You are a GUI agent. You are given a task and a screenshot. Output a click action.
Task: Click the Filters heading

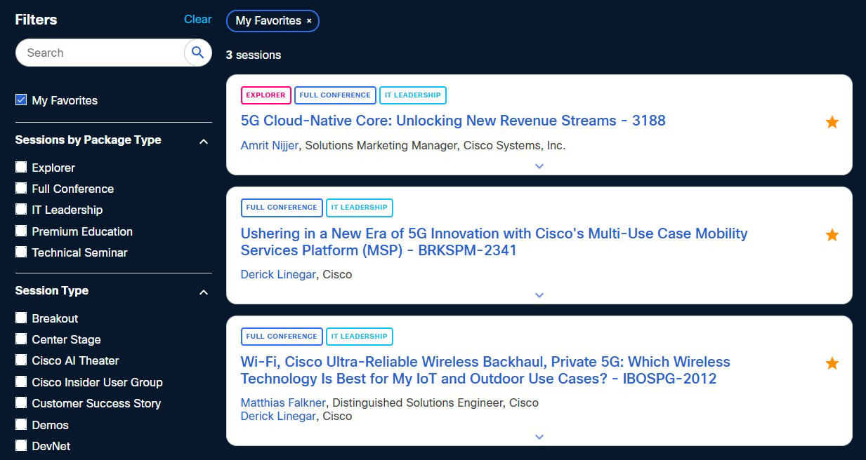point(37,20)
